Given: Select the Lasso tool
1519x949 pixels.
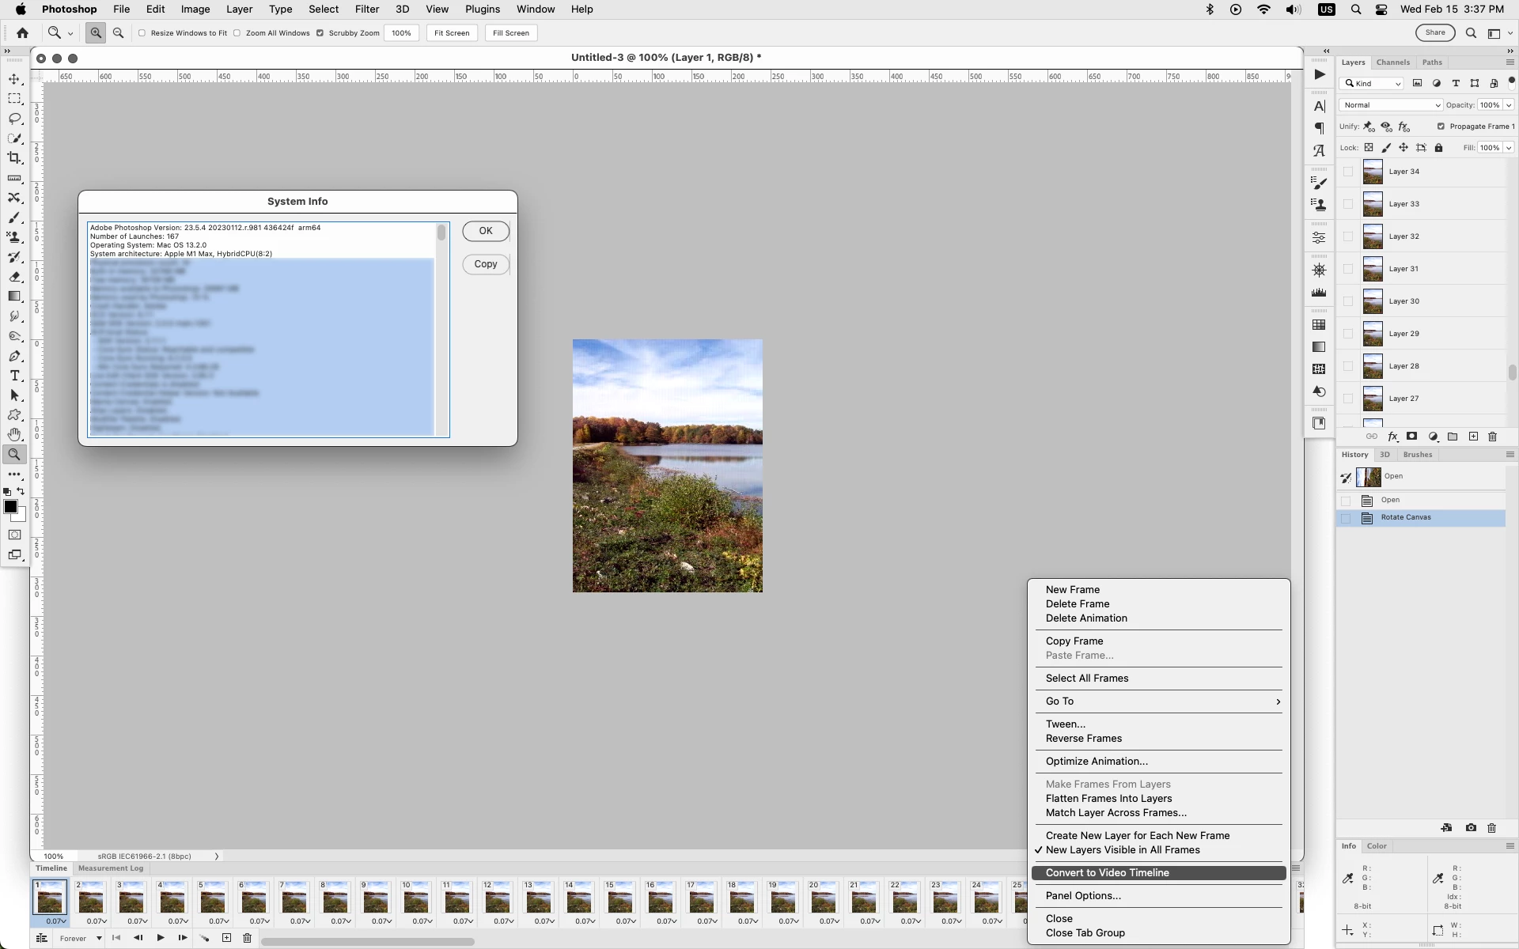Looking at the screenshot, I should [x=14, y=119].
